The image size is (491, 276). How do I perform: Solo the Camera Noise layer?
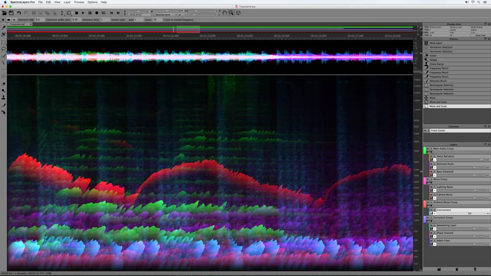pyautogui.click(x=435, y=195)
